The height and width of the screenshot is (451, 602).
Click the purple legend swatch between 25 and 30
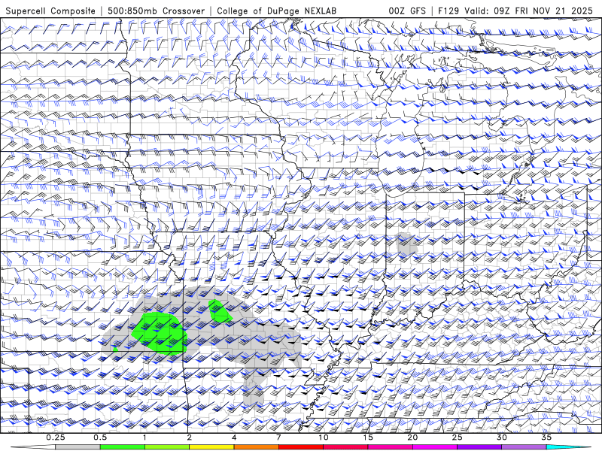(x=479, y=447)
